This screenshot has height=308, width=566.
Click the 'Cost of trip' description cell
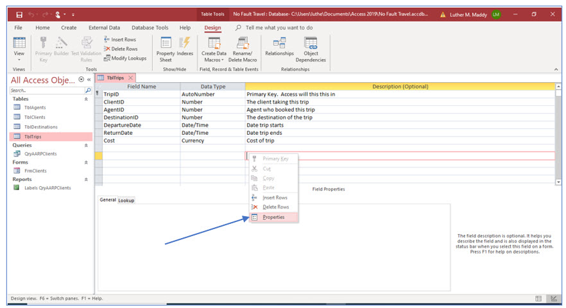(400, 141)
